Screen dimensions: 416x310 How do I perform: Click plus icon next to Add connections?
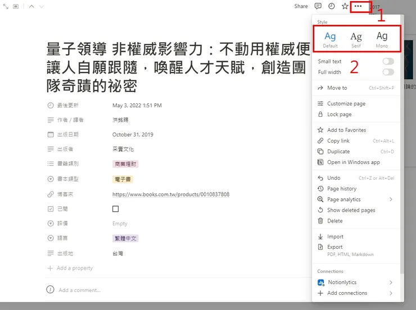tap(320, 293)
